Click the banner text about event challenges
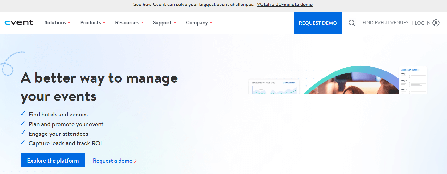The height and width of the screenshot is (174, 447). tap(194, 4)
